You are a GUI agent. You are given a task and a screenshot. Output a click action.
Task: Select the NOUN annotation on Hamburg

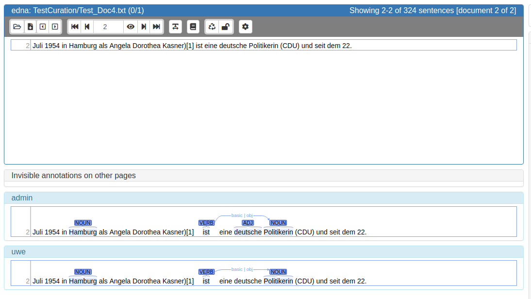coord(83,222)
